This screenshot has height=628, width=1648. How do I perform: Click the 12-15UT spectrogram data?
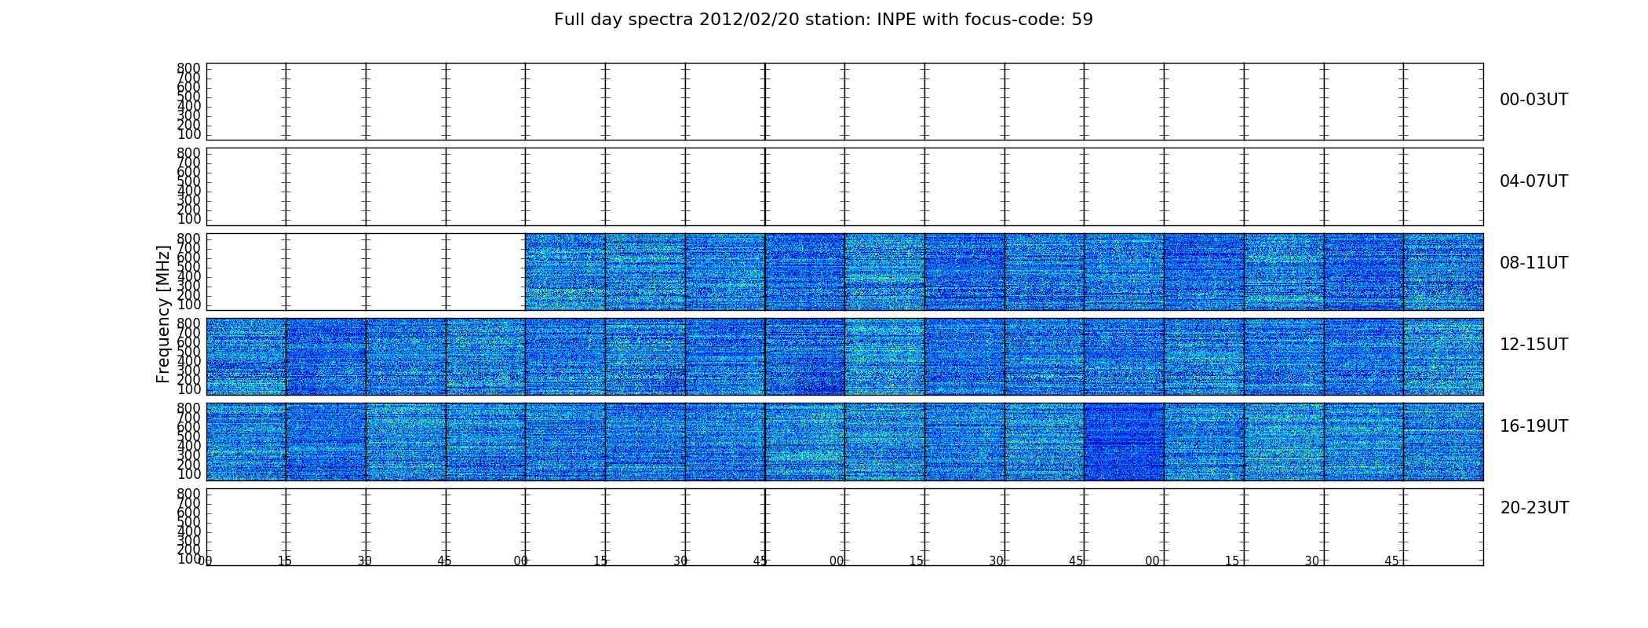(x=844, y=356)
